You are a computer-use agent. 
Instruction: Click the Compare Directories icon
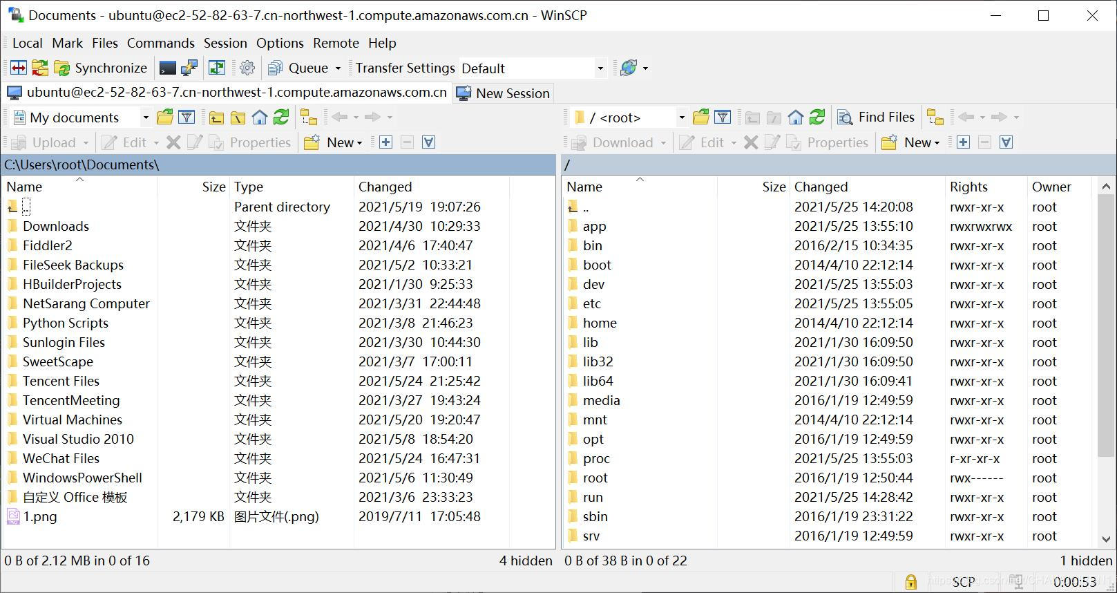(x=19, y=68)
